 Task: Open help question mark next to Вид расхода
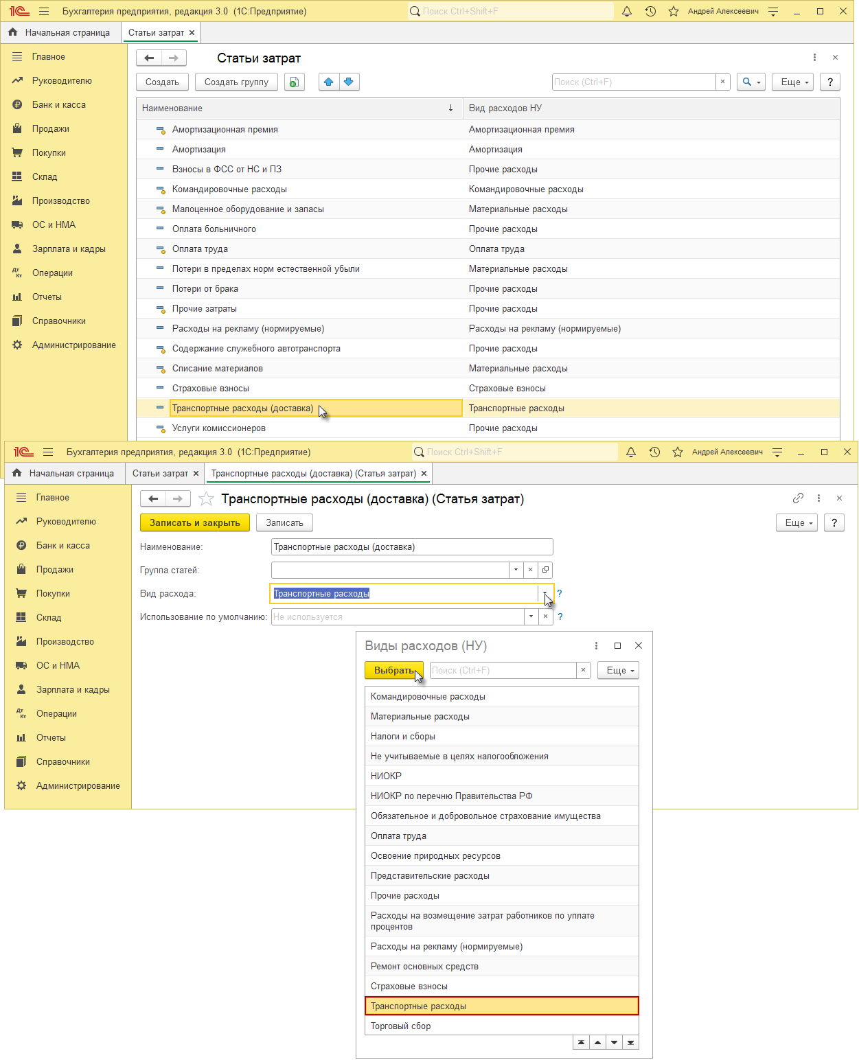[560, 593]
